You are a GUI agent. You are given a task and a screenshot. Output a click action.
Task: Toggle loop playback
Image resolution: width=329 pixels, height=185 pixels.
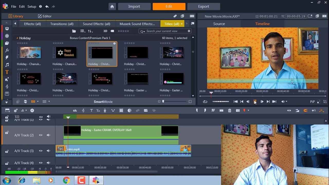pos(205,102)
